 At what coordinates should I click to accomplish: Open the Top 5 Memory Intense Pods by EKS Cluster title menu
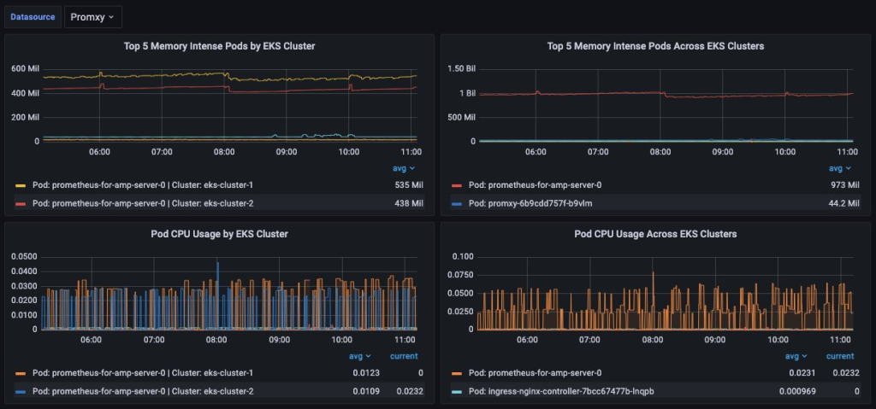218,45
